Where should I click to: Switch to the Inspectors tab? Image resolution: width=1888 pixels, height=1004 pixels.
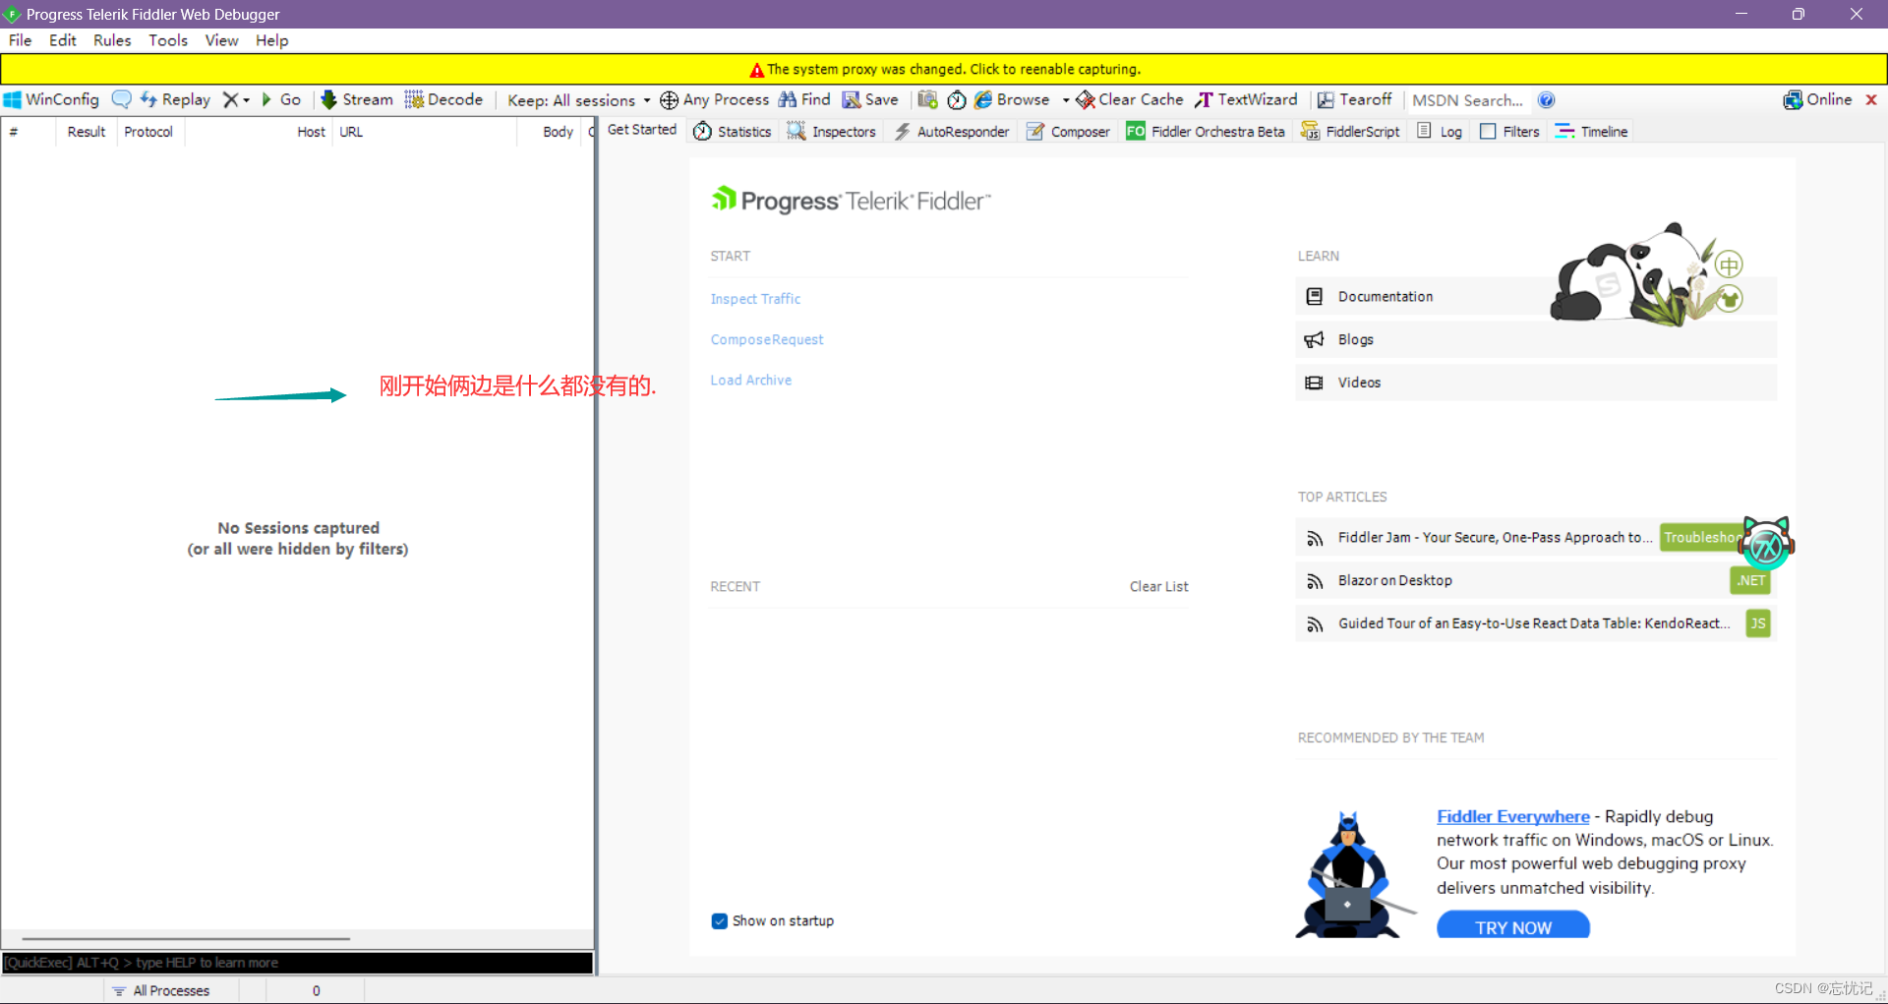[x=831, y=132]
